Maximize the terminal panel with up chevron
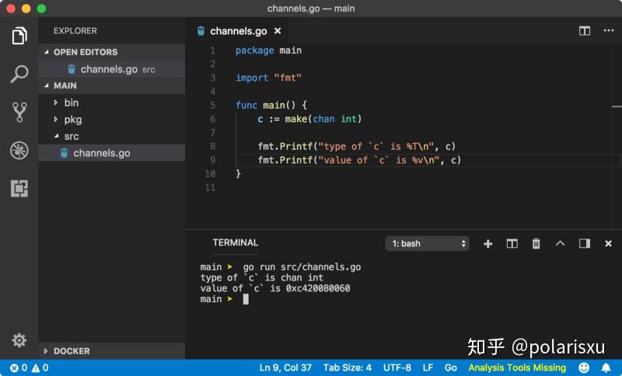 coord(560,243)
